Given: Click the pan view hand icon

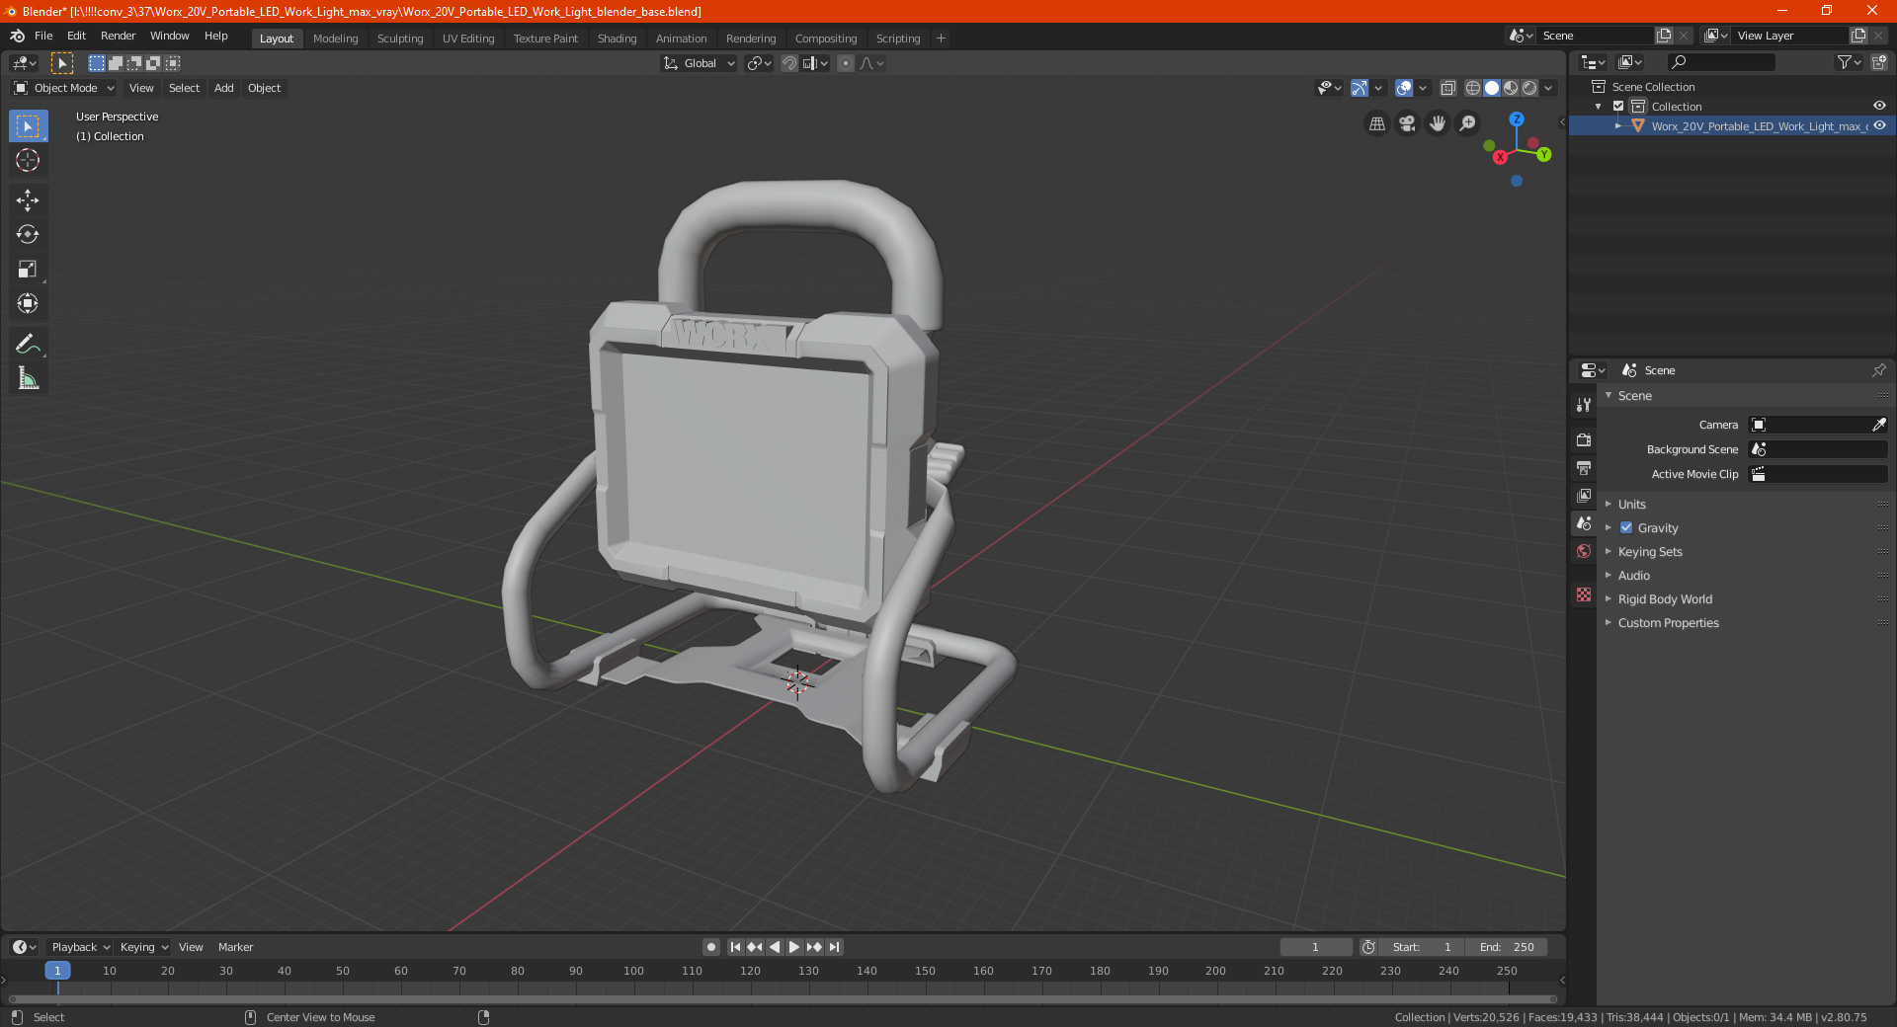Looking at the screenshot, I should (1438, 123).
